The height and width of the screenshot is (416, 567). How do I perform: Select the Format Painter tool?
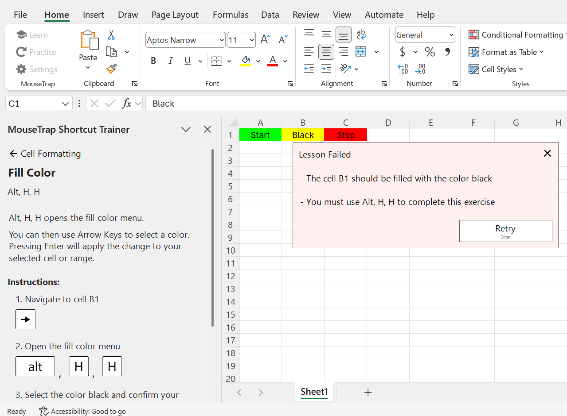111,69
